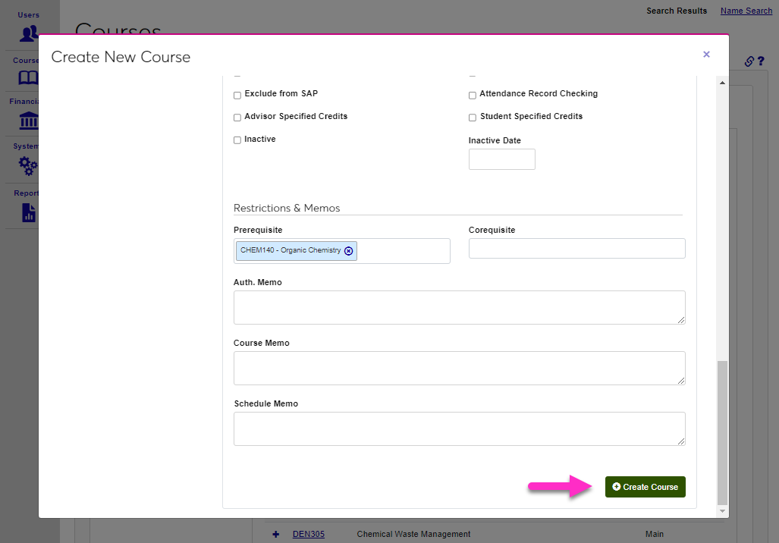Open the Name Search link
This screenshot has width=779, height=543.
pyautogui.click(x=746, y=11)
